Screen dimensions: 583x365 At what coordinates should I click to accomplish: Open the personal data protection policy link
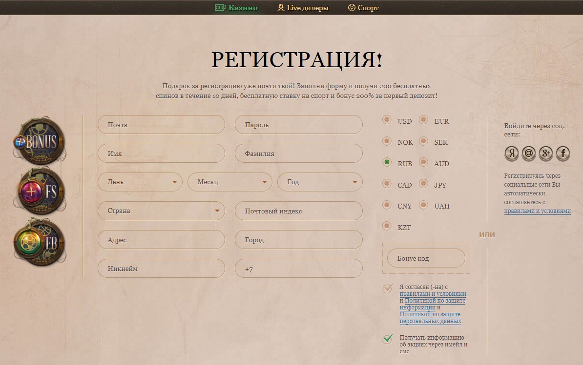pos(430,318)
